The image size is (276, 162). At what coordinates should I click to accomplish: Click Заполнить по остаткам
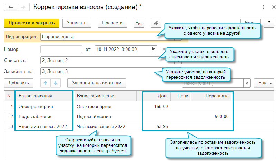click(x=97, y=83)
